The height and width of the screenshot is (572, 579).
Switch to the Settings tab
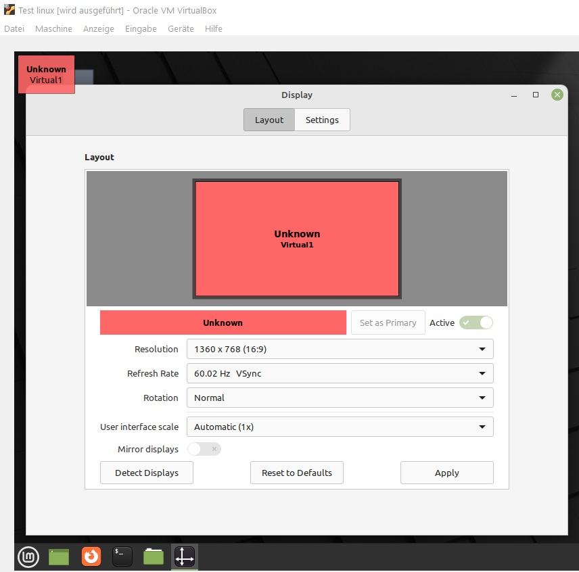click(322, 120)
